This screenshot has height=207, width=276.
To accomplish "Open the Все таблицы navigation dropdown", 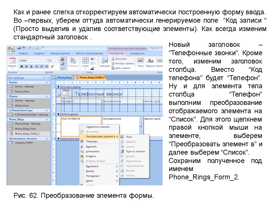I will pyautogui.click(x=44, y=78).
